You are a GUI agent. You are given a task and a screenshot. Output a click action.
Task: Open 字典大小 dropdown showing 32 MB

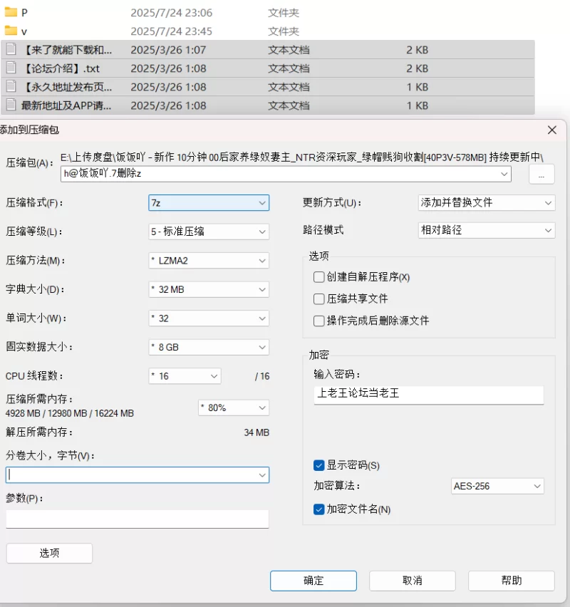click(x=209, y=289)
